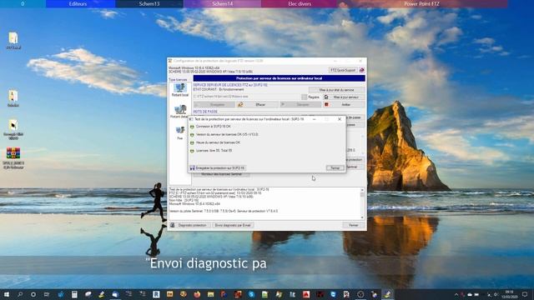Open Skype from the taskbar
Image resolution: width=534 pixels, height=300 pixels.
pos(251,294)
